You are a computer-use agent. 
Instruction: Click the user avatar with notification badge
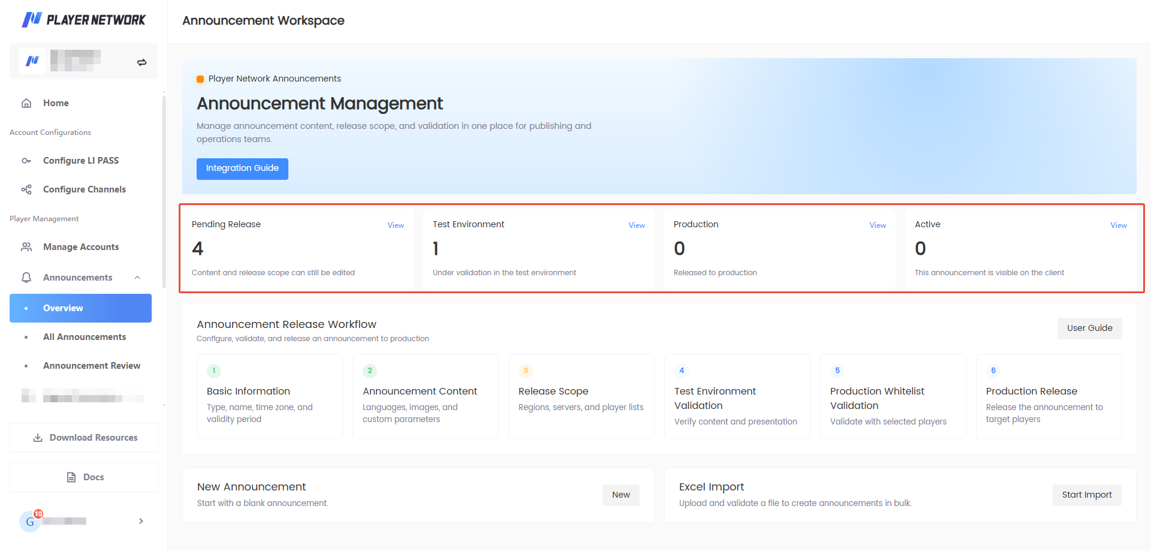tap(30, 521)
